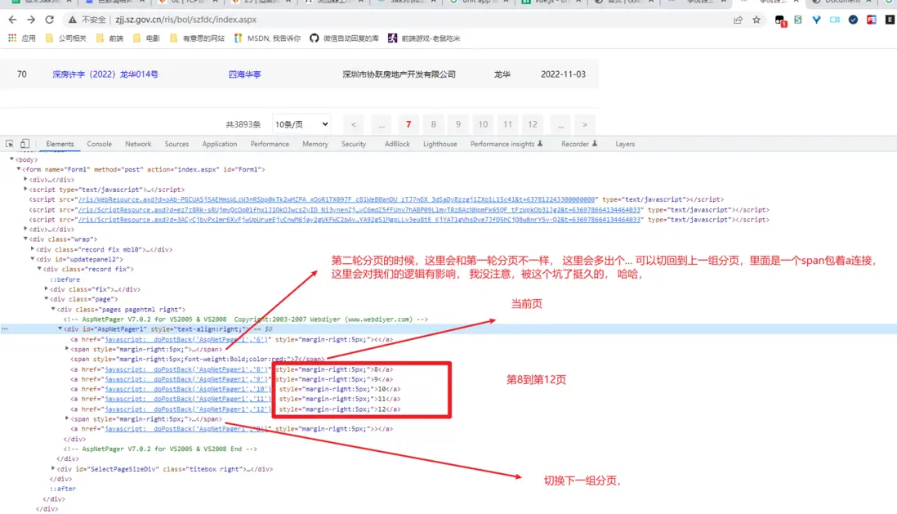This screenshot has height=514, width=897.
Task: Click the not-secure warning triangle icon
Action: pyautogui.click(x=72, y=20)
